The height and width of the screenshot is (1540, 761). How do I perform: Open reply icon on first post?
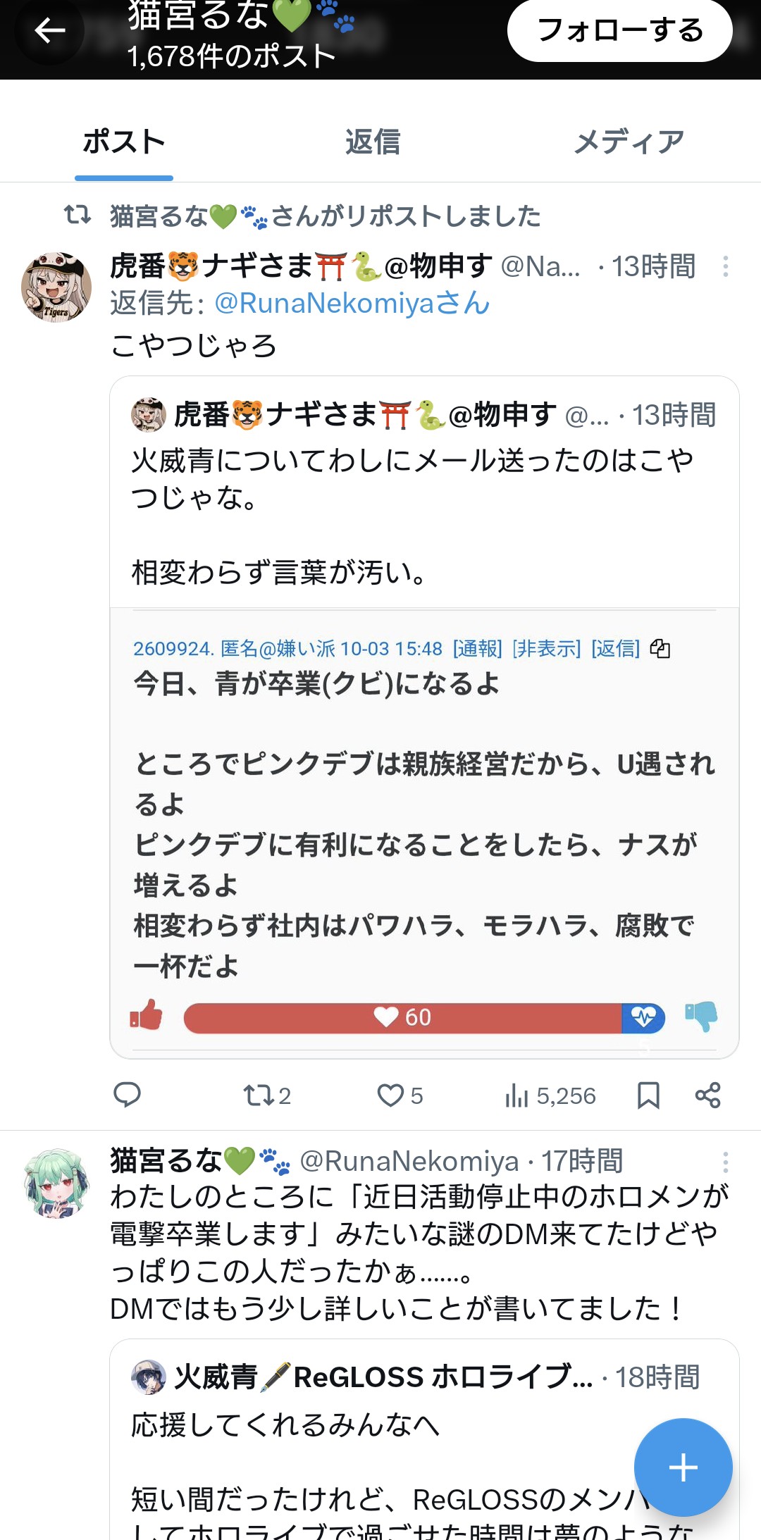tap(128, 1095)
